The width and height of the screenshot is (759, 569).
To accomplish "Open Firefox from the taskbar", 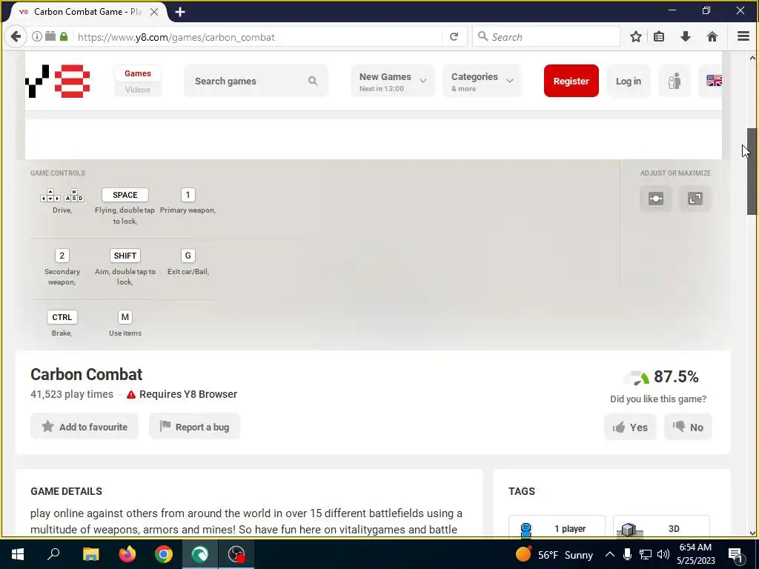I will tap(127, 554).
